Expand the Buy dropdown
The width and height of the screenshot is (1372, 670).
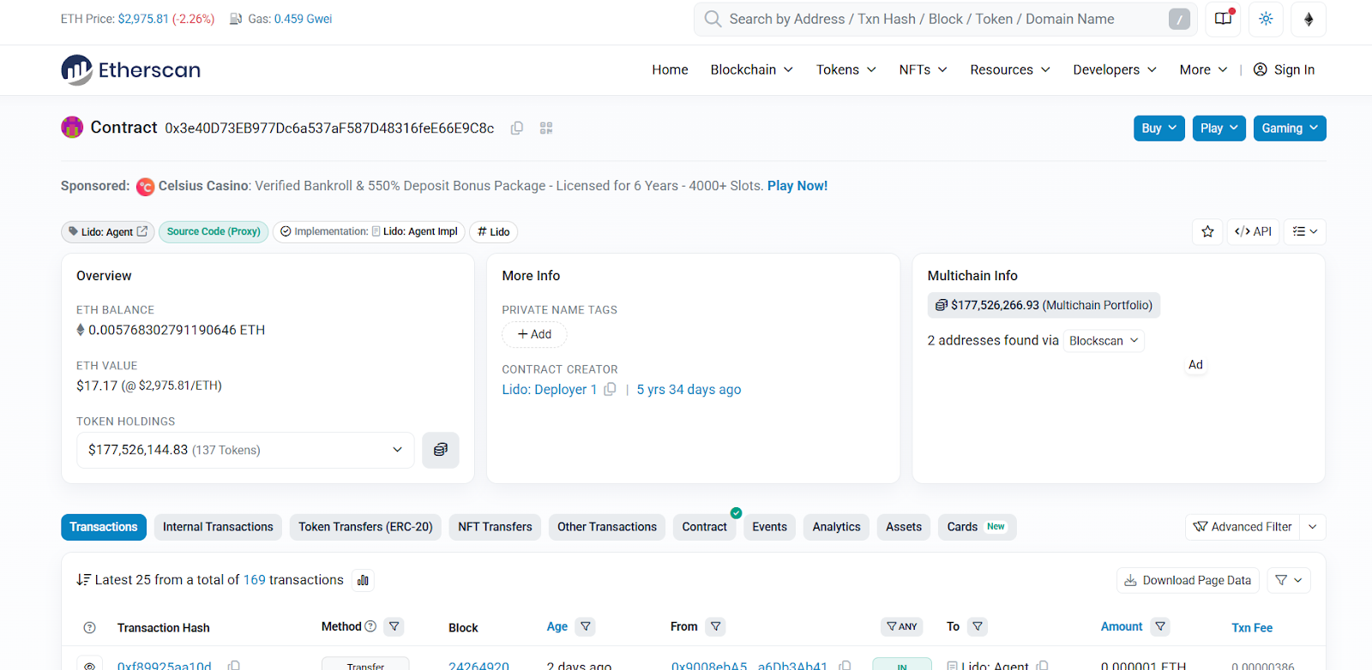tap(1159, 128)
